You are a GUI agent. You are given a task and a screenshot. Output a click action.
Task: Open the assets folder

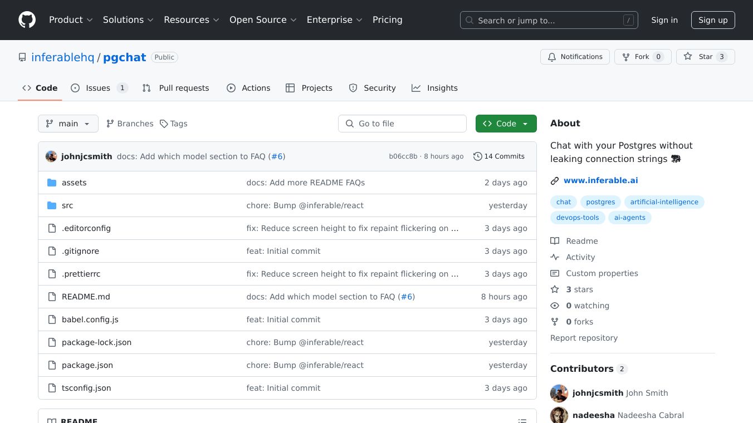coord(74,183)
